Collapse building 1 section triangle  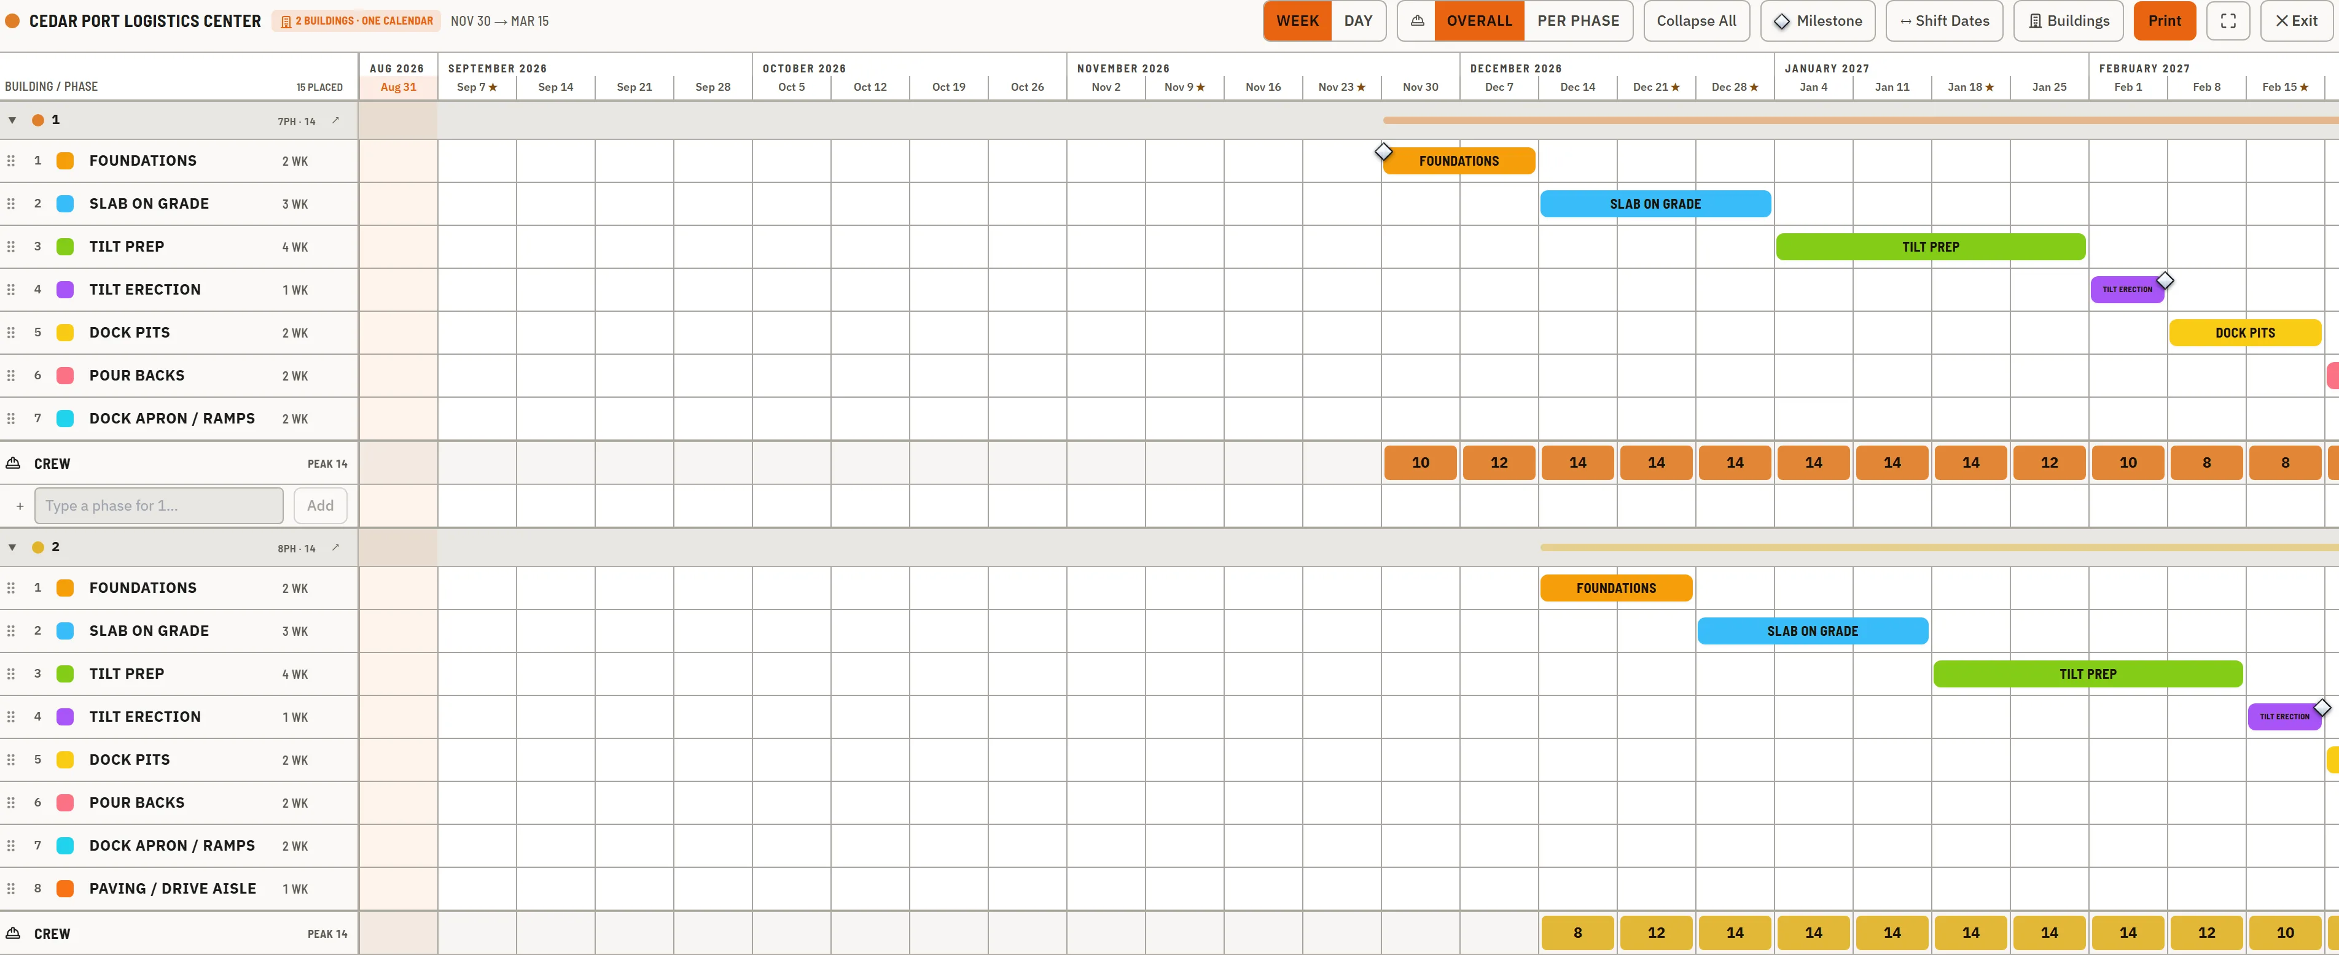13,120
